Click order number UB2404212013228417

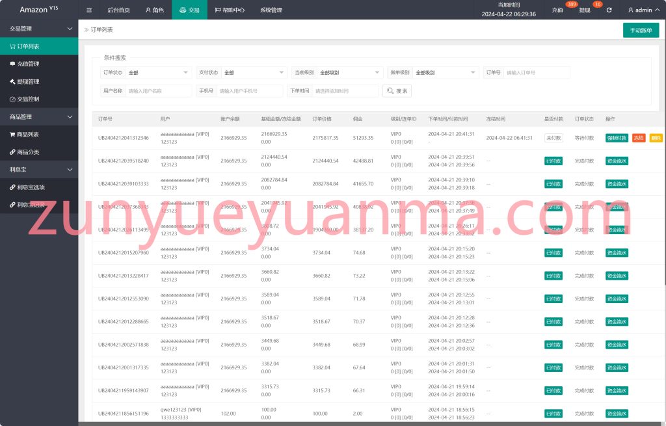[x=124, y=276]
